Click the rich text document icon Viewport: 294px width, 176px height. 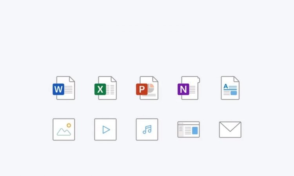[230, 88]
